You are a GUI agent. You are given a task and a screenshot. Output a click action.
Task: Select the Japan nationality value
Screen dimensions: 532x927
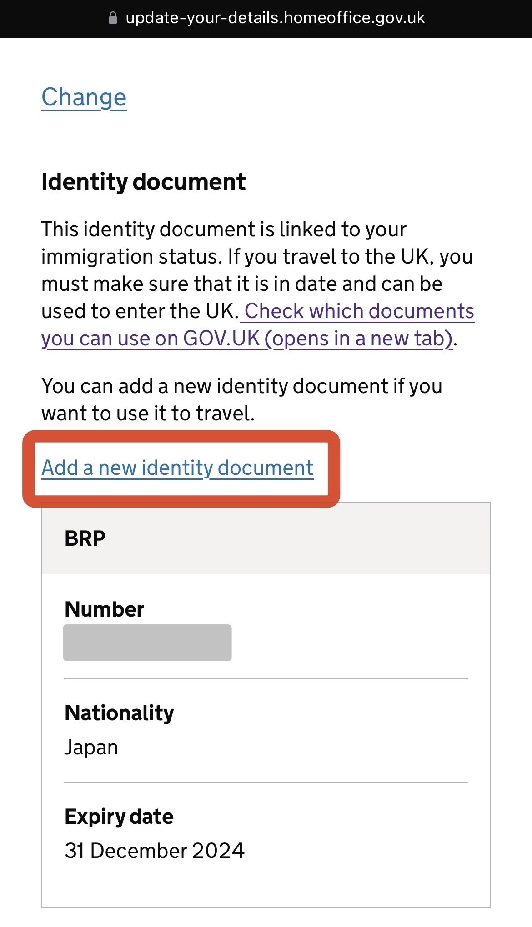pos(91,748)
